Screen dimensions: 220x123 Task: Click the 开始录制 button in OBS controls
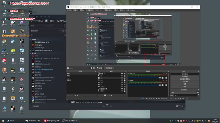click(x=185, y=77)
